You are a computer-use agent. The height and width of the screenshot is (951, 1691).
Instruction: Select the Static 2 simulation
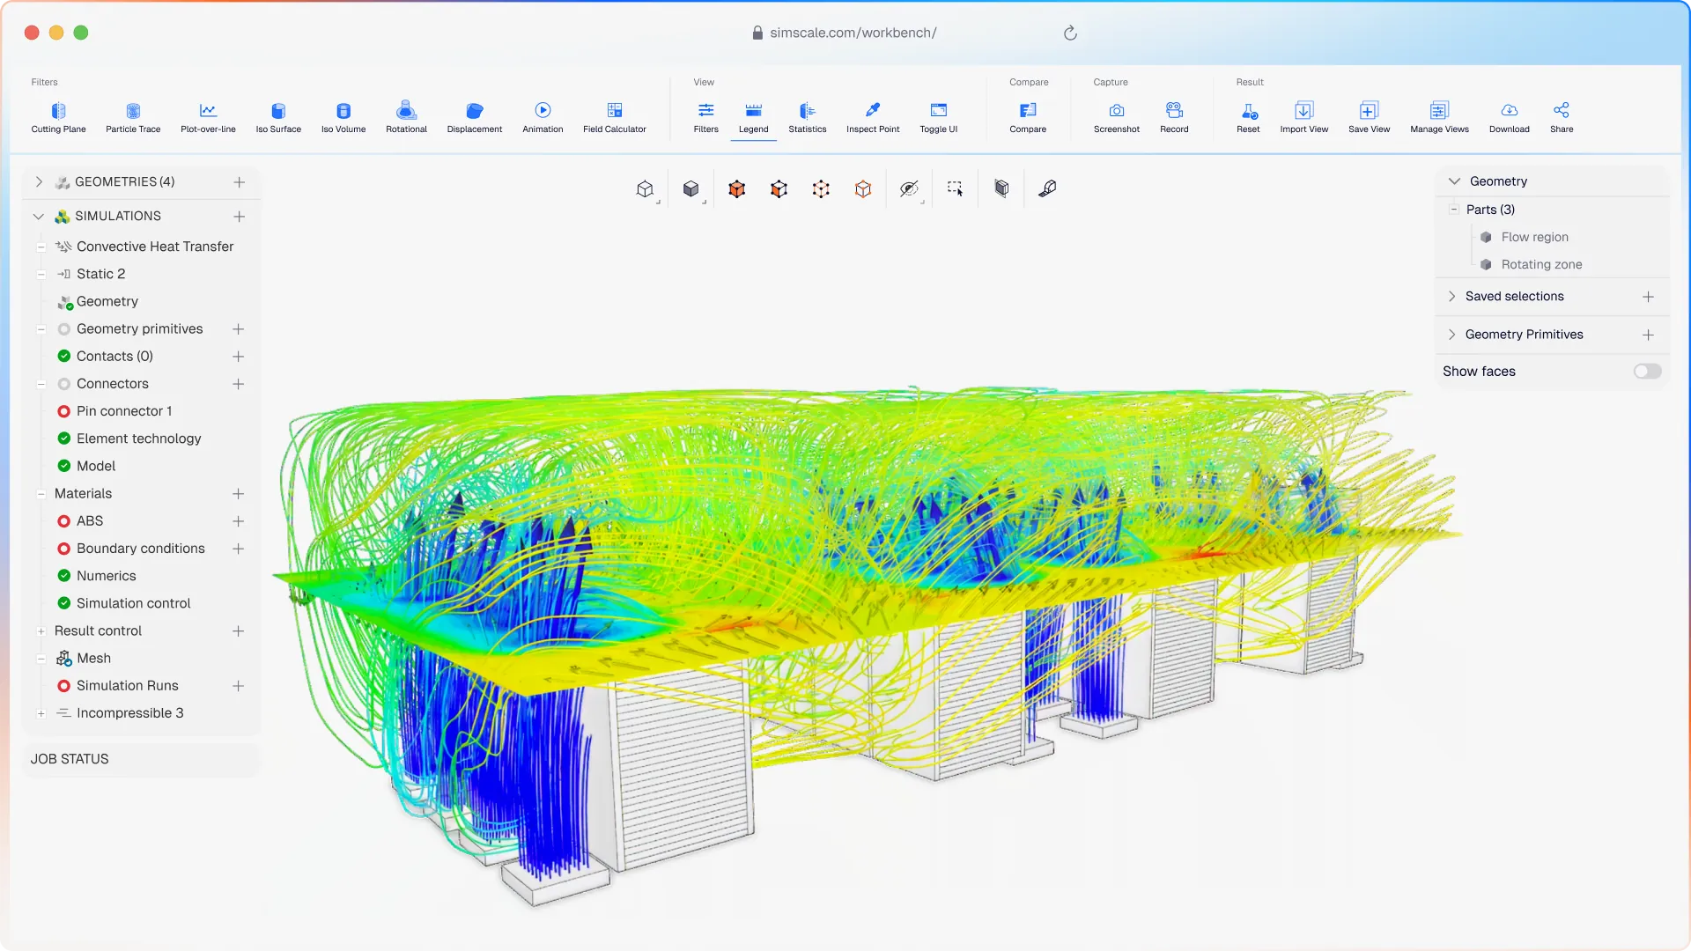(100, 274)
